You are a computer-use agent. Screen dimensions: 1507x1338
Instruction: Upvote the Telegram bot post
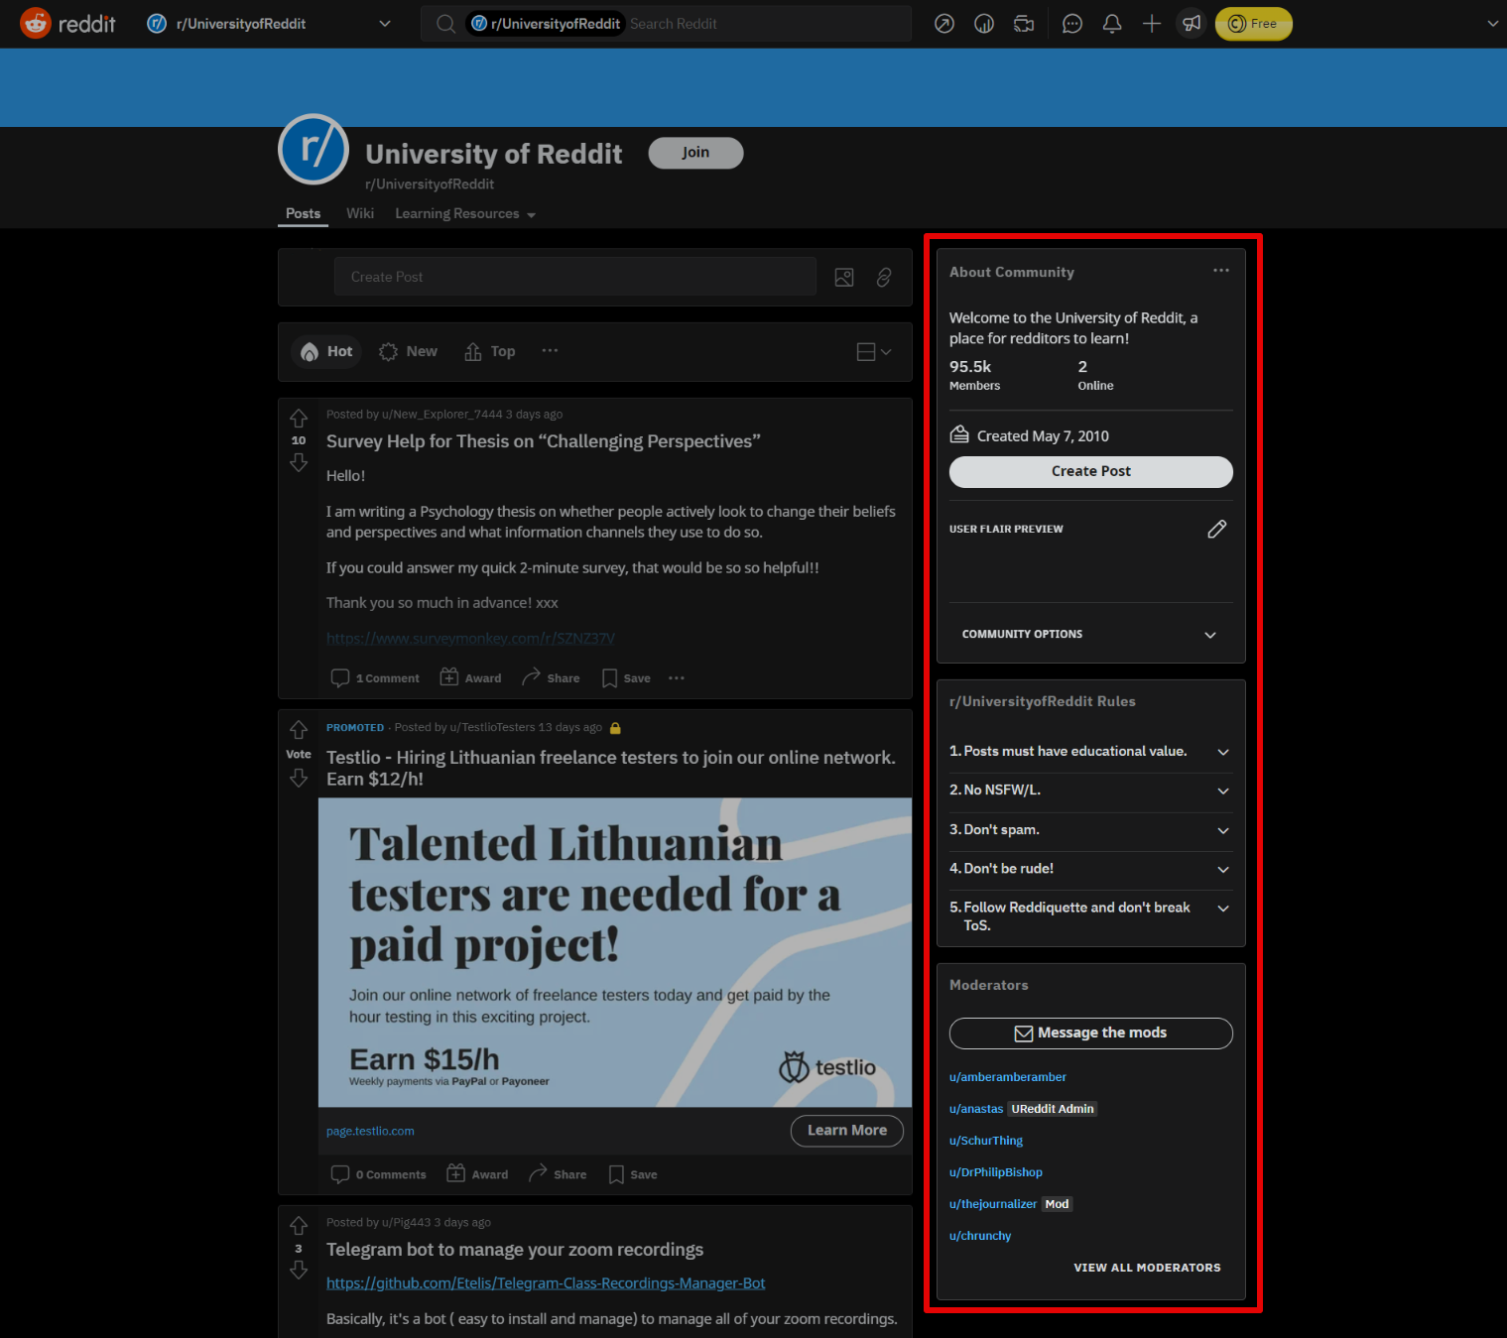pos(299,1226)
